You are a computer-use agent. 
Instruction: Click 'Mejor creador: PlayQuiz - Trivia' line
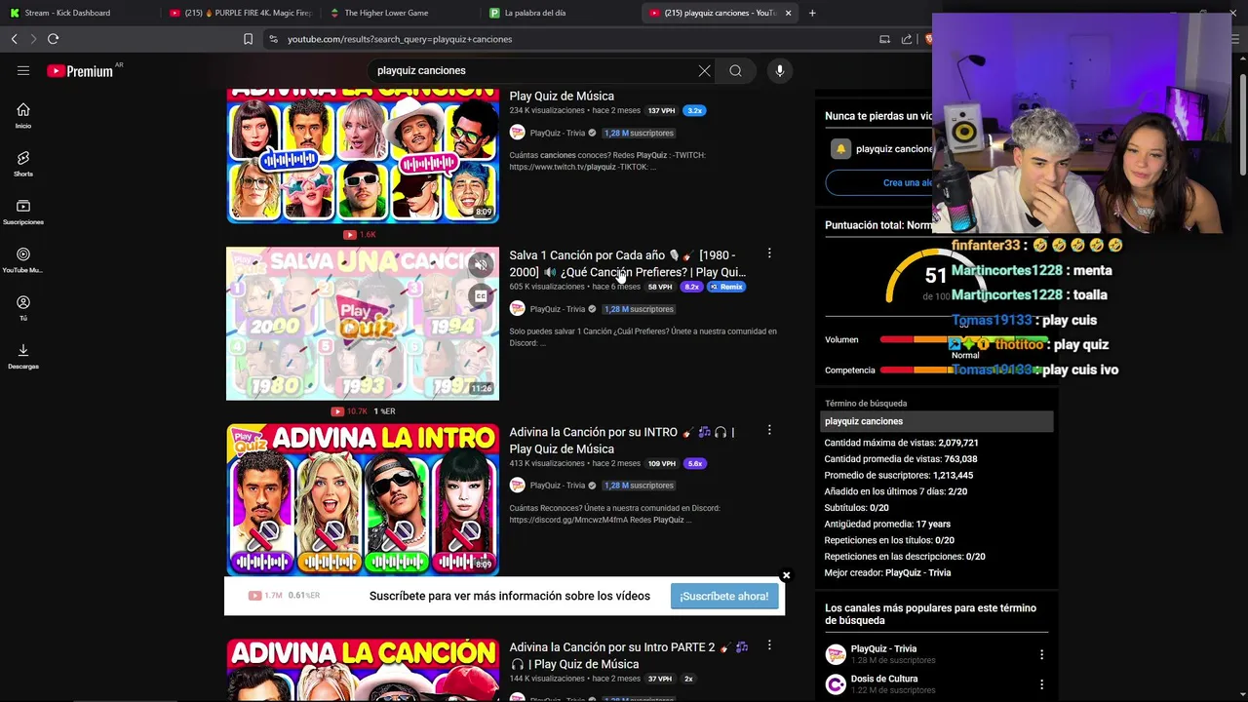[x=887, y=572]
